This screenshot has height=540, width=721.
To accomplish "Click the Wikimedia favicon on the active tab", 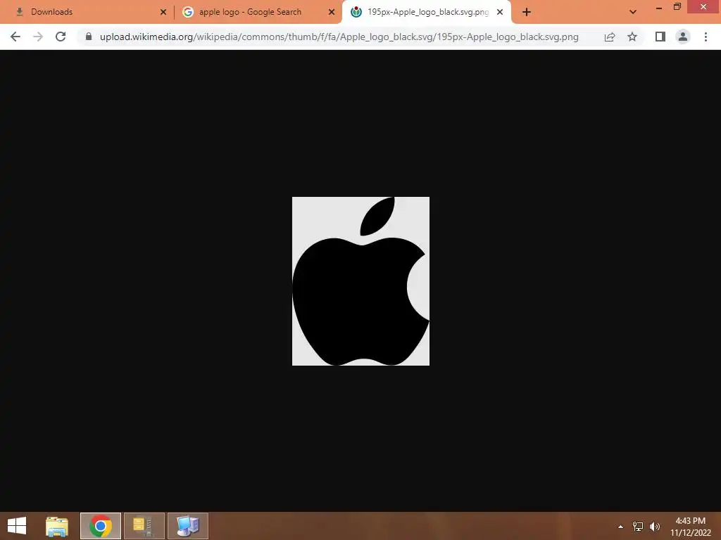I will [x=356, y=12].
